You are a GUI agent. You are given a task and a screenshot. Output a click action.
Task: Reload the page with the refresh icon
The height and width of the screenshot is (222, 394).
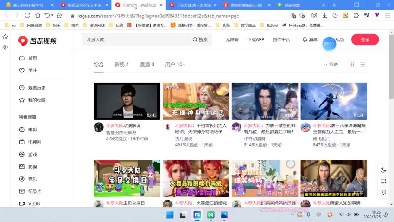(x=27, y=15)
